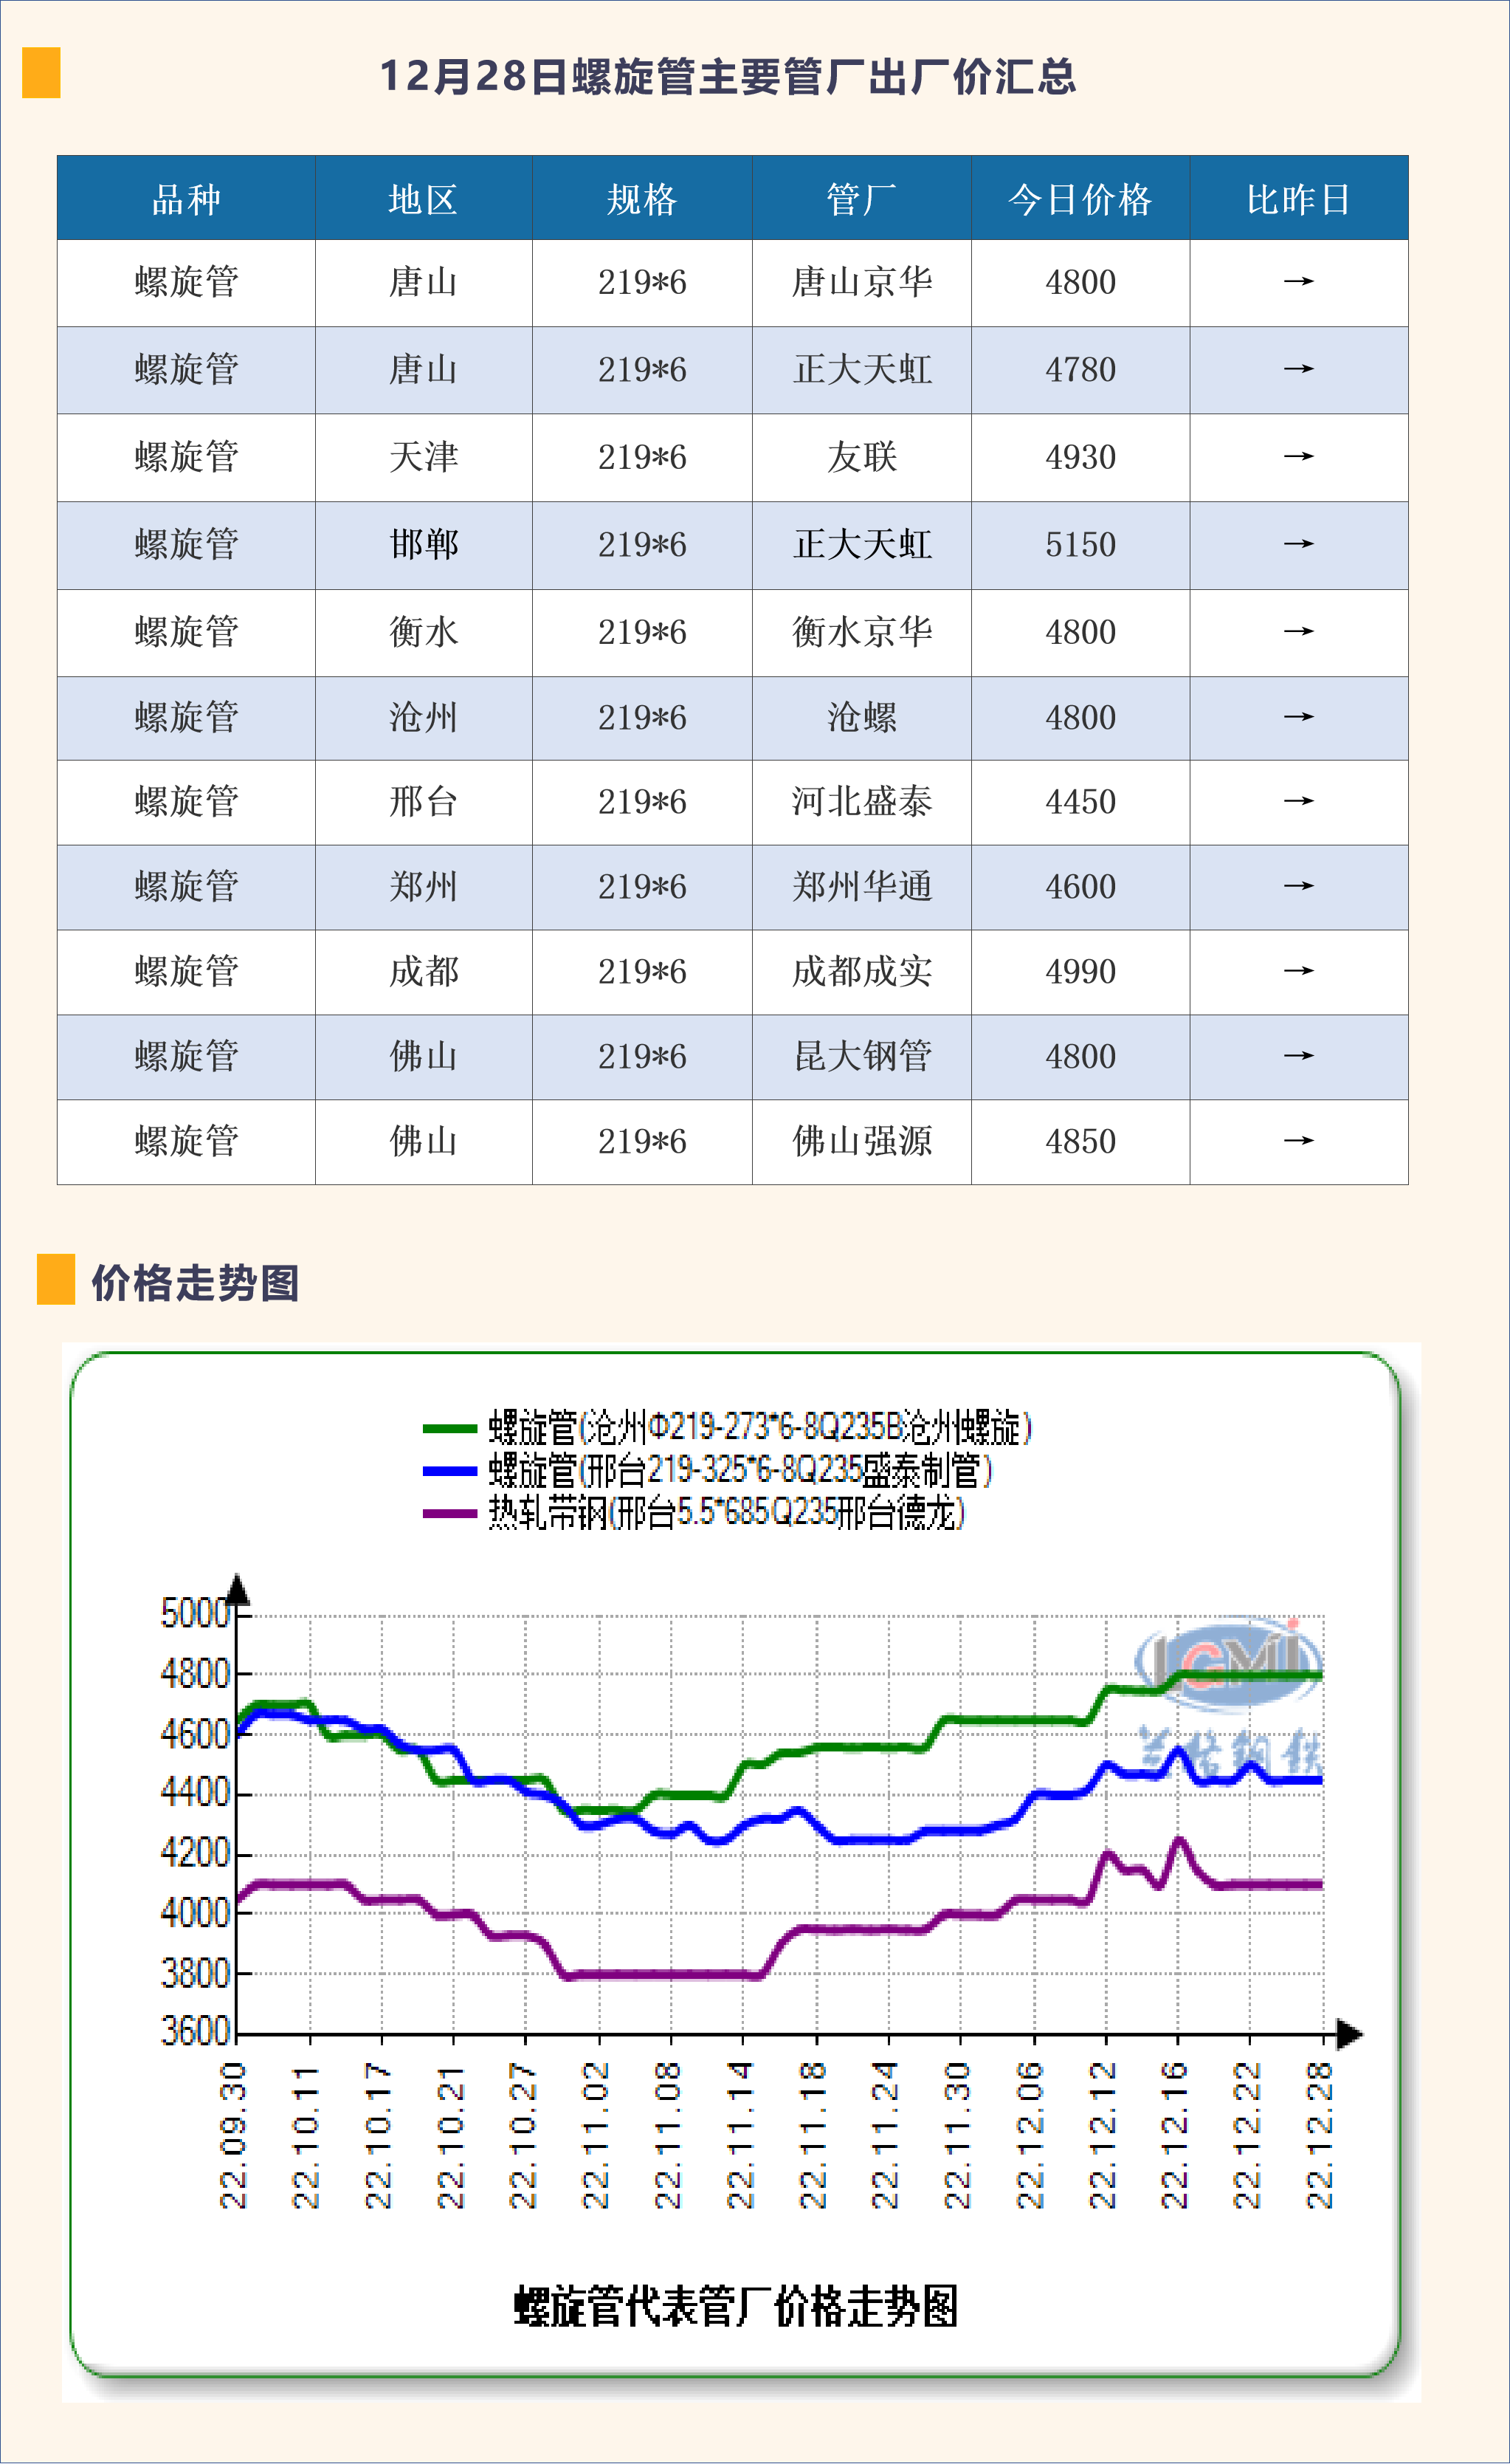Click the 成都成实 factory cell
1510x2464 pixels.
point(861,972)
